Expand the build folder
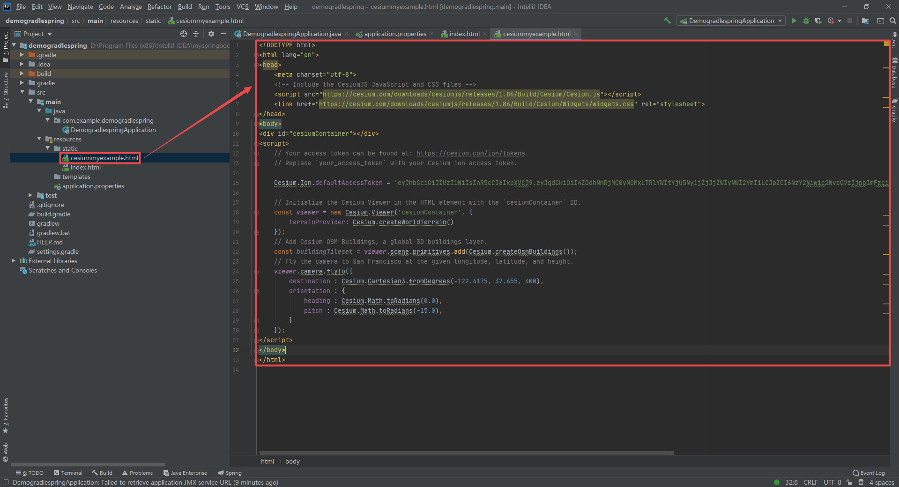Screen dimensions: 899x487 pos(22,74)
